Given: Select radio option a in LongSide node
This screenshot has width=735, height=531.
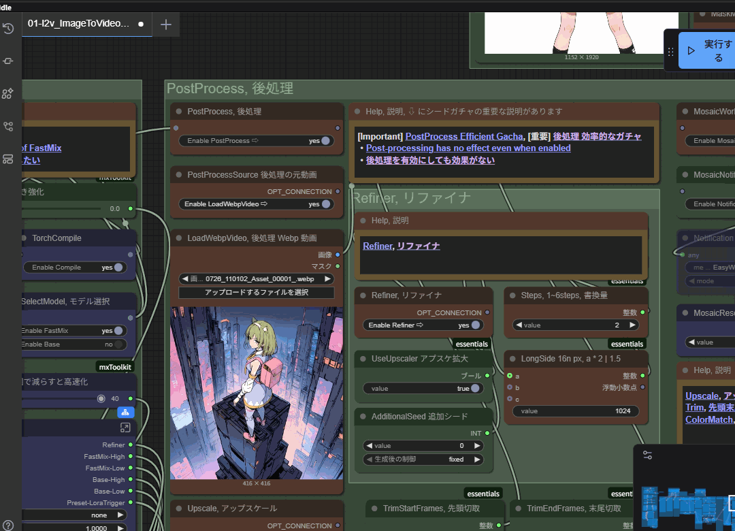Looking at the screenshot, I should tap(510, 376).
